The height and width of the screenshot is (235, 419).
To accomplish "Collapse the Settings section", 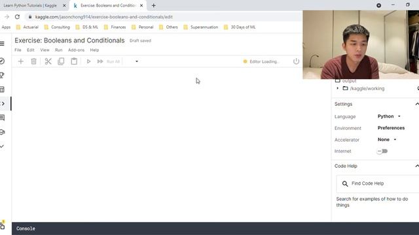I will [416, 104].
